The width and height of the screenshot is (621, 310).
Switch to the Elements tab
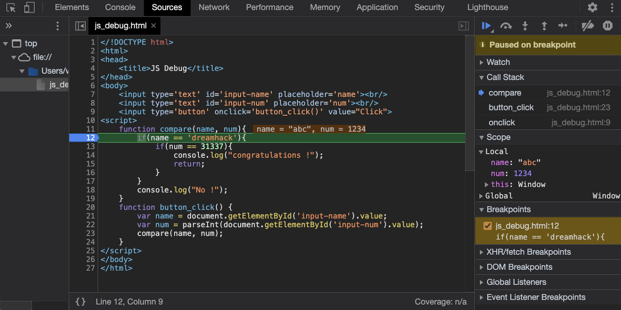(x=72, y=8)
